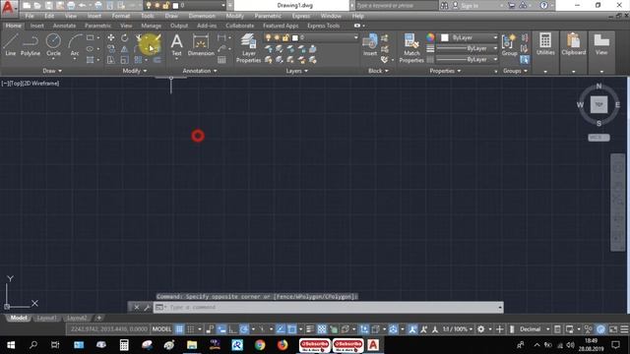The width and height of the screenshot is (630, 354).
Task: Click the Undo arrow in Quick Access toolbar
Action: [82, 6]
